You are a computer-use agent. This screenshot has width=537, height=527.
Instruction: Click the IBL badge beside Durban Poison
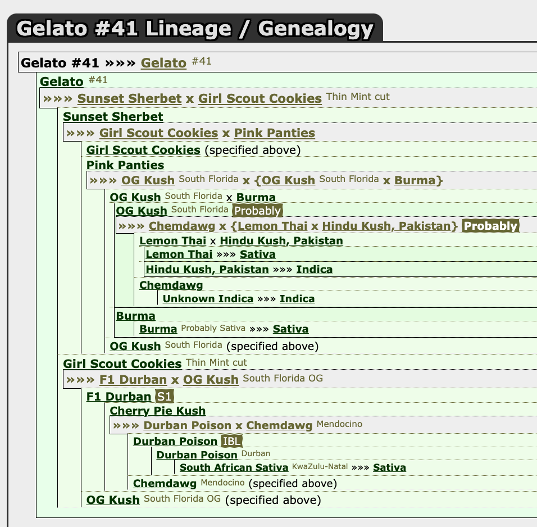coord(231,441)
